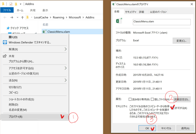Click the properties checkmark icon in the title bar
The height and width of the screenshot is (134, 196).
pos(11,4)
